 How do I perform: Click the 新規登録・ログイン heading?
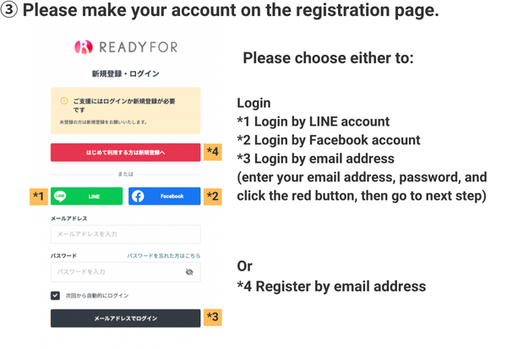(125, 74)
